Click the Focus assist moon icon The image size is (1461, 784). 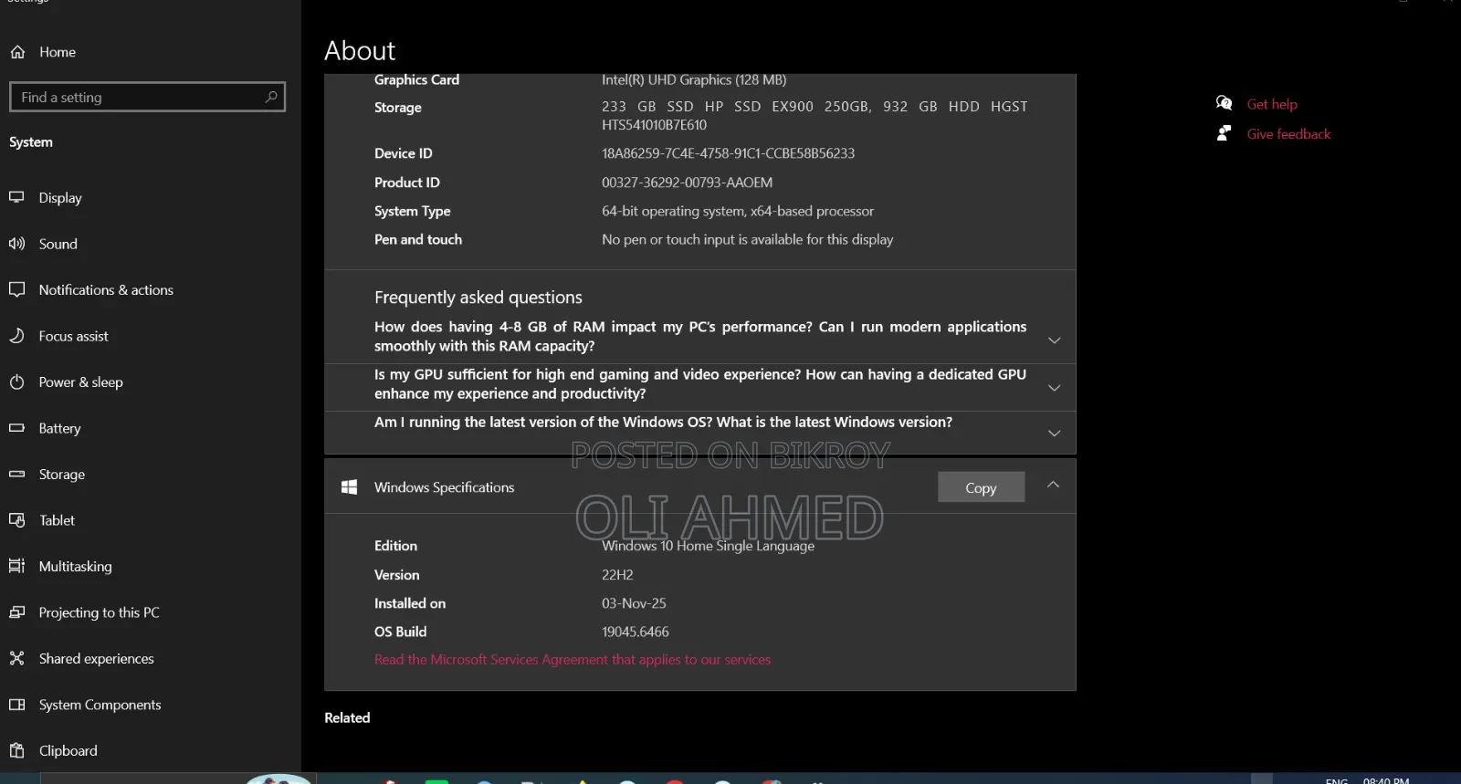point(16,336)
